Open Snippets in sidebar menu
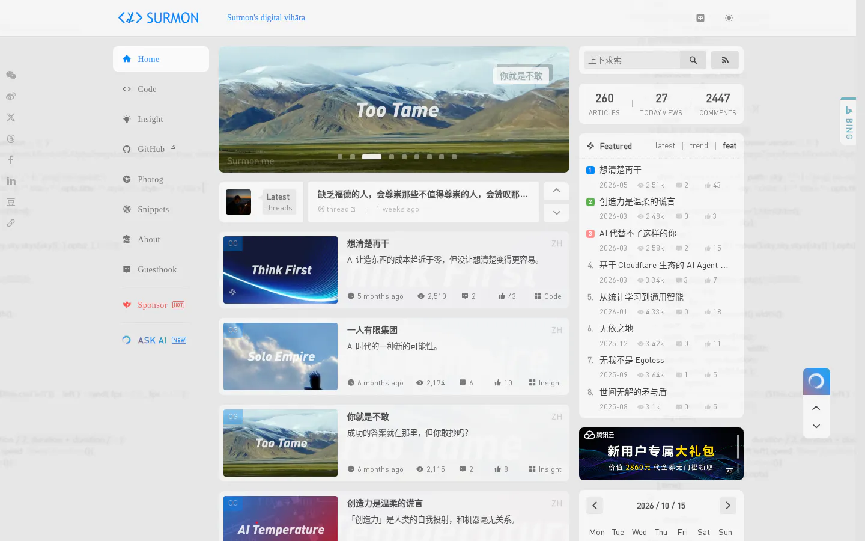Image resolution: width=865 pixels, height=541 pixels. [161, 209]
